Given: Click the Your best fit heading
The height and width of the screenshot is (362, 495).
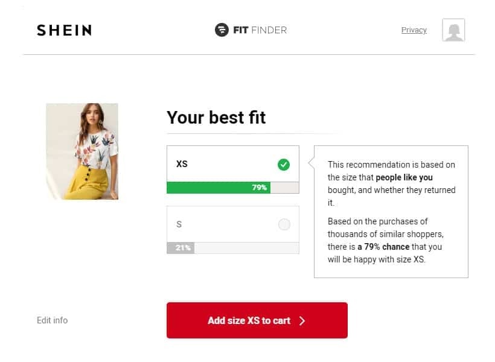Looking at the screenshot, I should (216, 117).
